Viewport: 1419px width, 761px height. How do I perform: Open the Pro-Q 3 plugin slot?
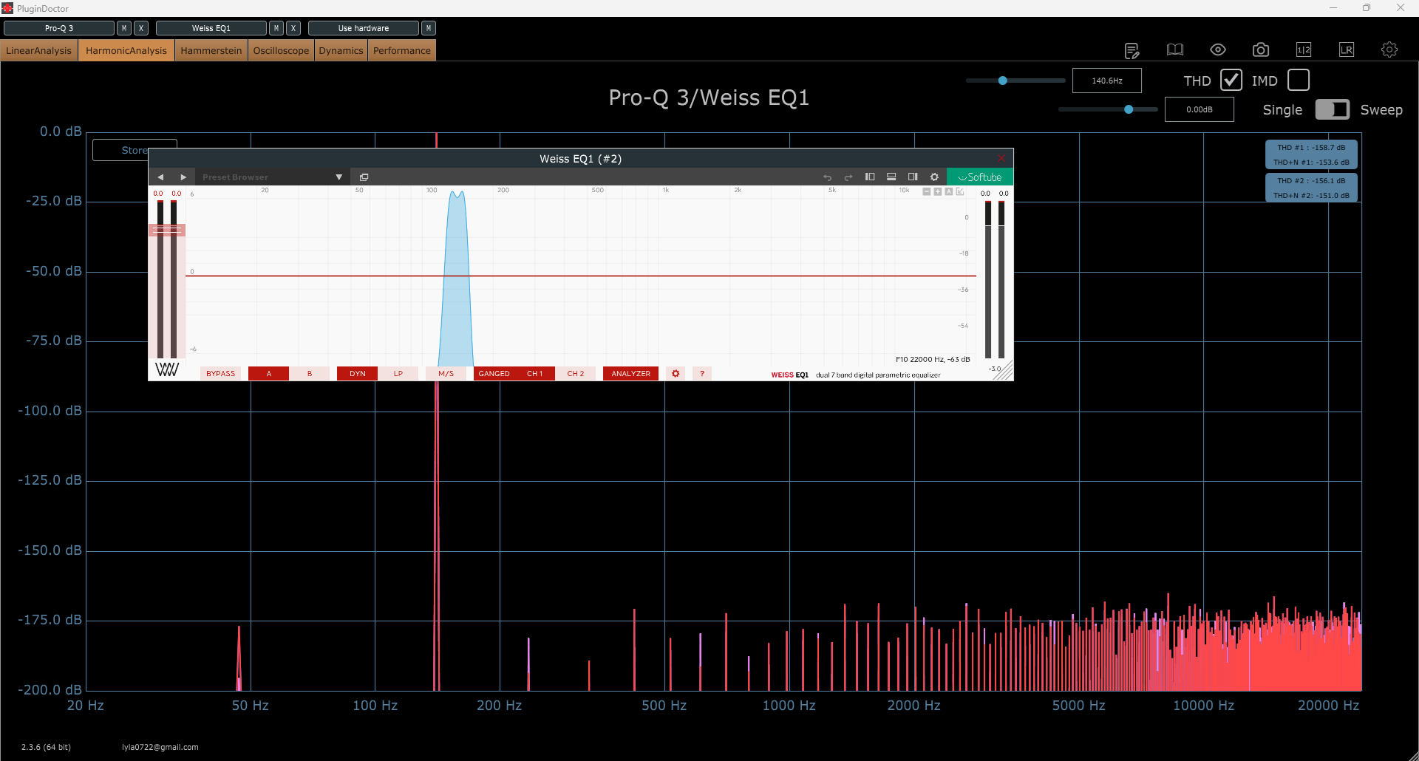point(59,28)
